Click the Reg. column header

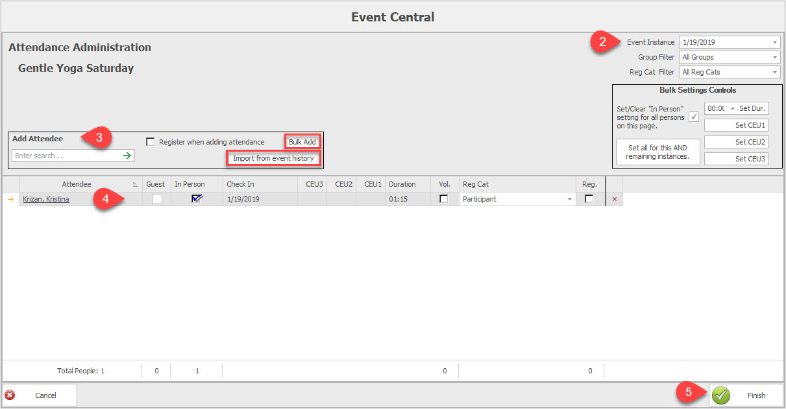click(589, 185)
